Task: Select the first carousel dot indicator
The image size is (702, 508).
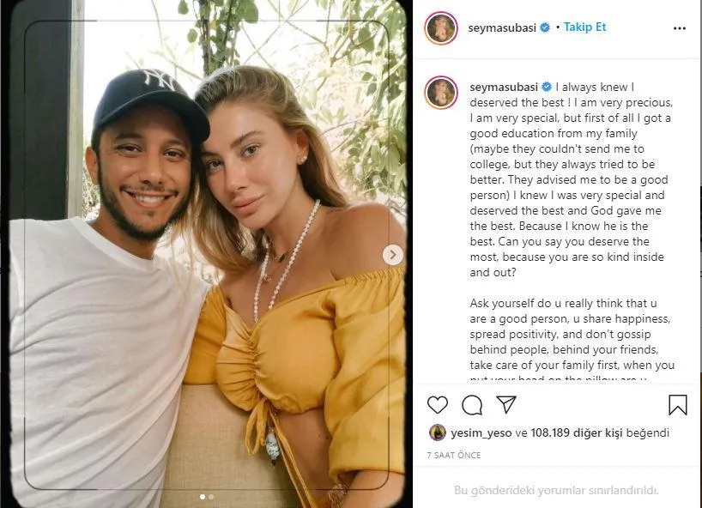Action: pyautogui.click(x=203, y=497)
